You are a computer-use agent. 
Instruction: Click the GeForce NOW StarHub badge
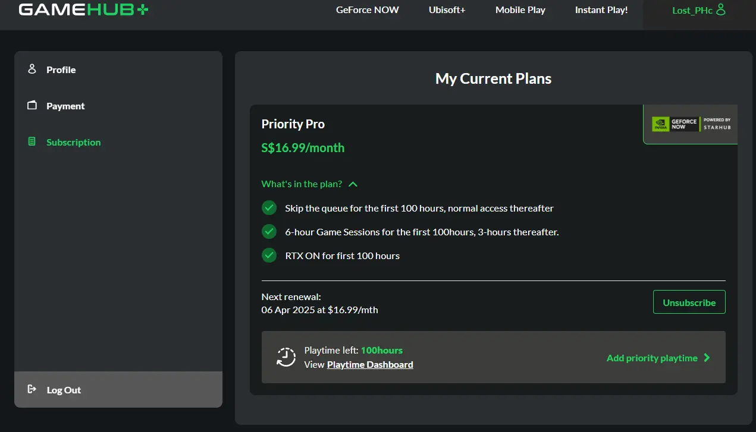click(691, 124)
